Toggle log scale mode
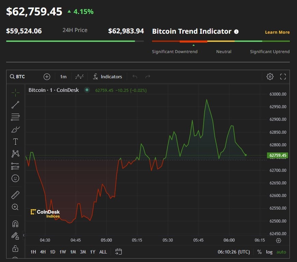The width and height of the screenshot is (297, 262). (269, 252)
